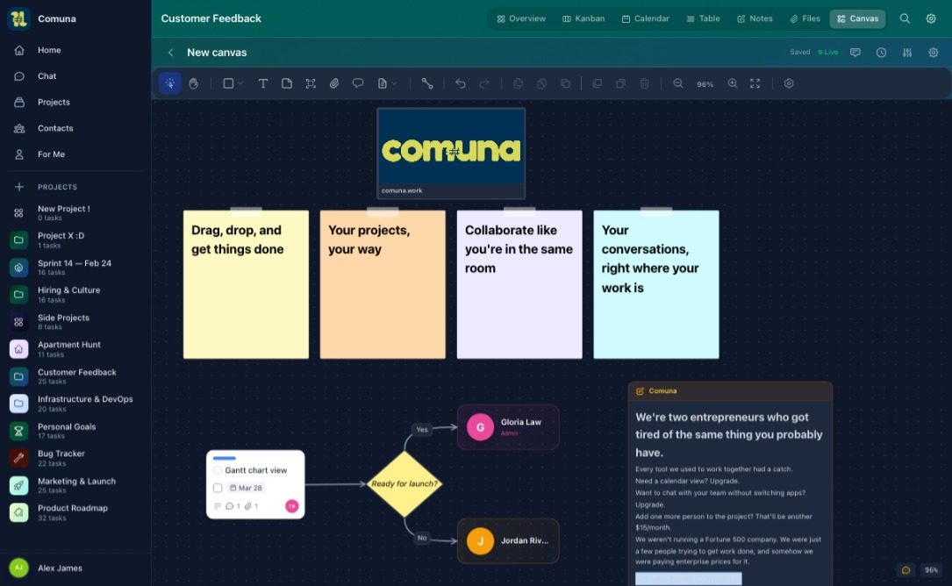Fit canvas to screen with expand icon

click(x=755, y=84)
